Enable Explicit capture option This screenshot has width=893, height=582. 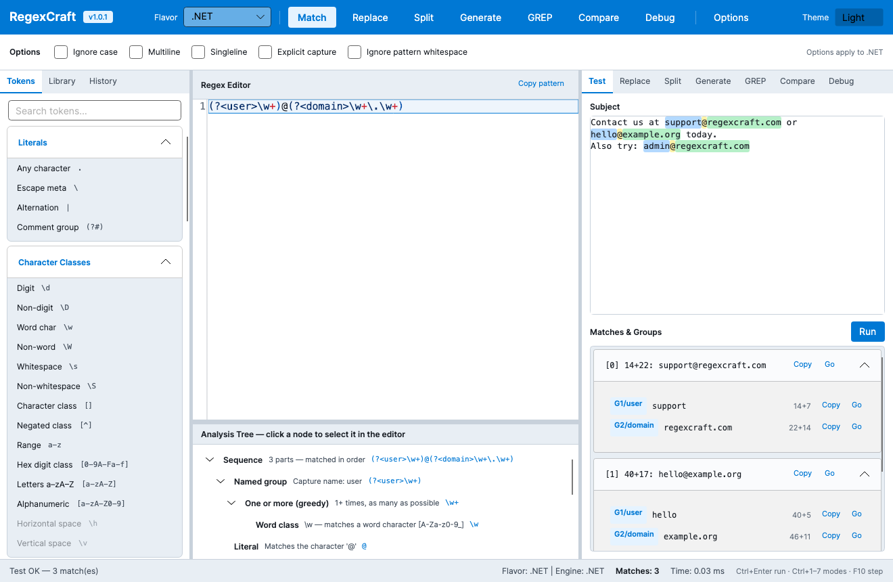point(265,52)
